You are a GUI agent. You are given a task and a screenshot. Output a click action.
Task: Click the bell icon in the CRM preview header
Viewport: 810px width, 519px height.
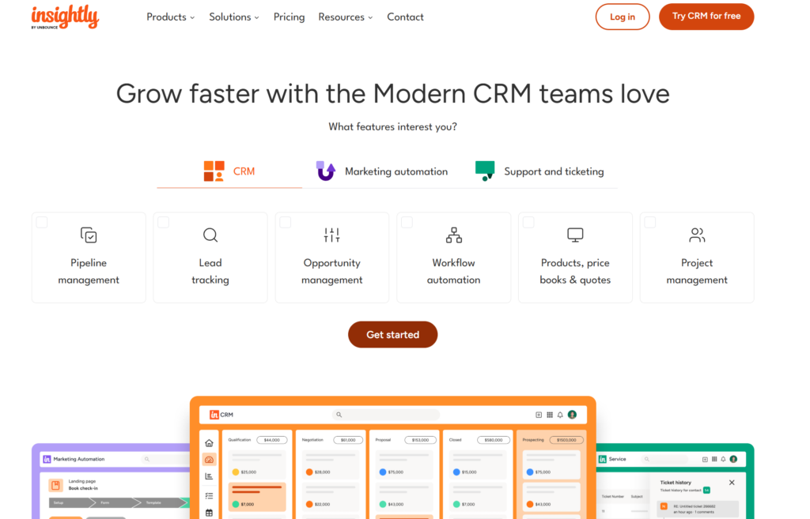point(560,415)
